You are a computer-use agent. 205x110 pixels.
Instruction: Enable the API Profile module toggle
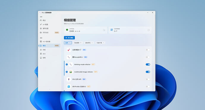(148, 86)
